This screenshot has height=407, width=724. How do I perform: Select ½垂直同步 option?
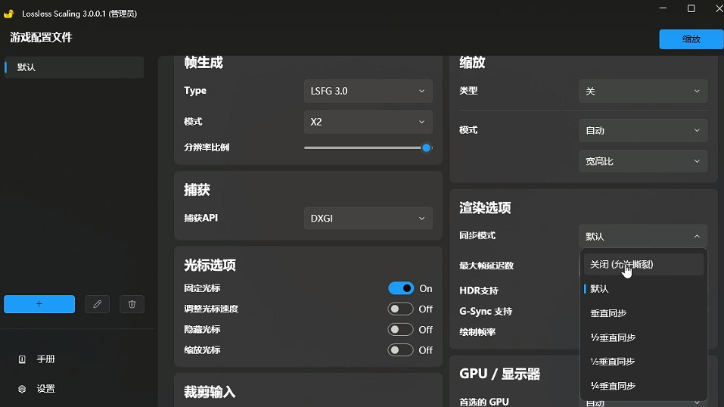pos(644,337)
